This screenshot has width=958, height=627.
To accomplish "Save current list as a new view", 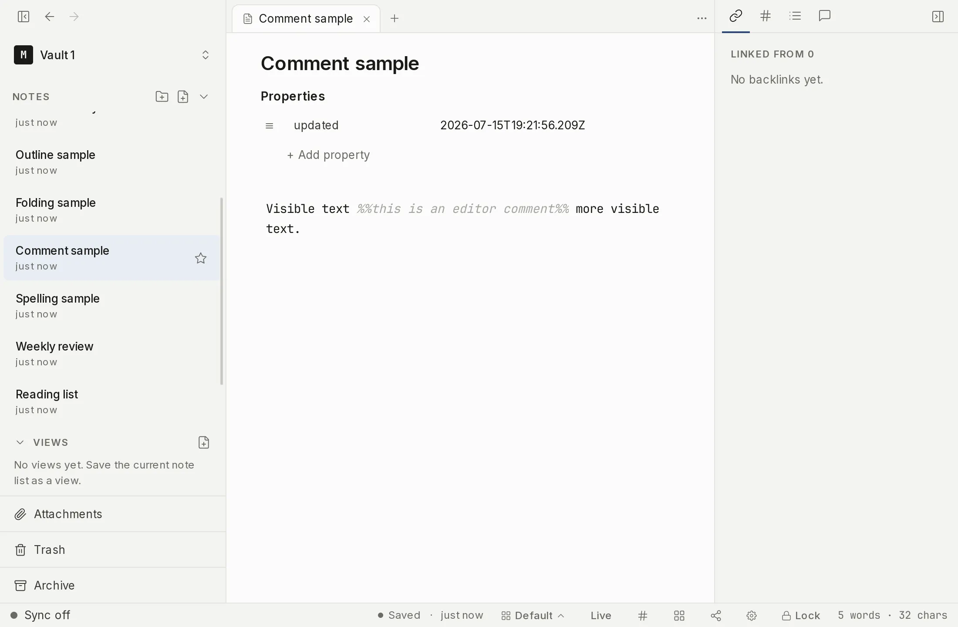I will coord(204,442).
